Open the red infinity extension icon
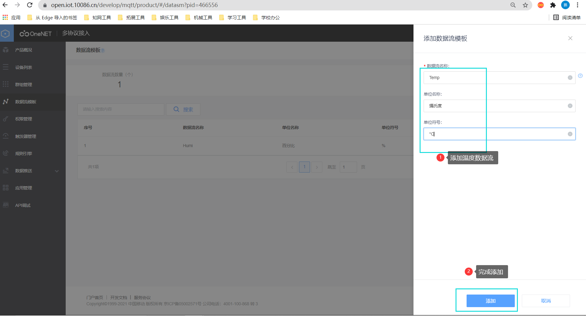The height and width of the screenshot is (316, 586). (x=541, y=5)
